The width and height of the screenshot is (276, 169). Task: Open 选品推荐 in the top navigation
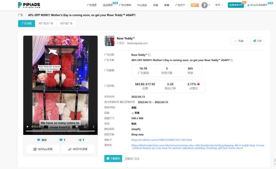(x=108, y=5)
